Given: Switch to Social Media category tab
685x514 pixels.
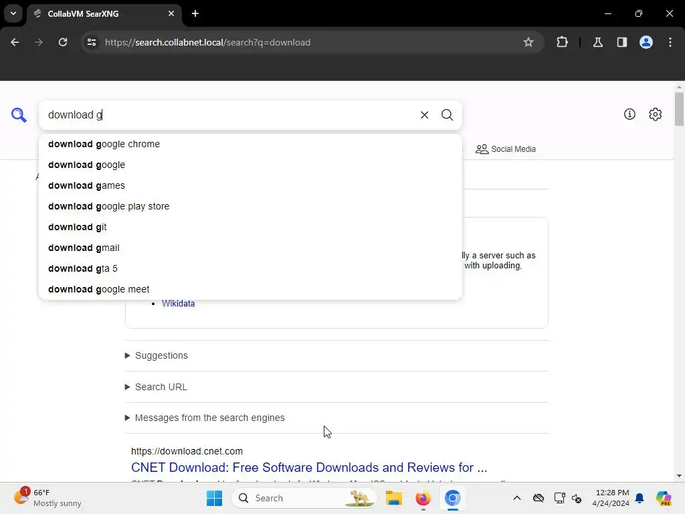Looking at the screenshot, I should 506,149.
